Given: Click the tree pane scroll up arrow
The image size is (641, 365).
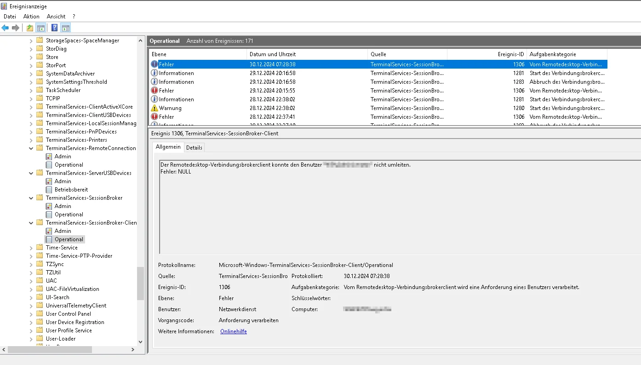Looking at the screenshot, I should 141,41.
